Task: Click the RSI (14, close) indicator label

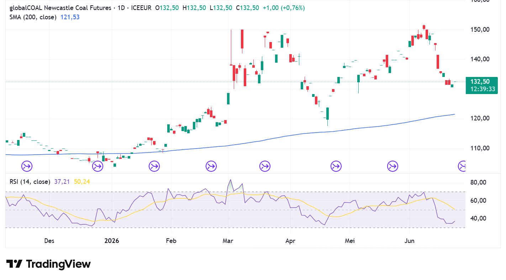Action: pos(30,182)
